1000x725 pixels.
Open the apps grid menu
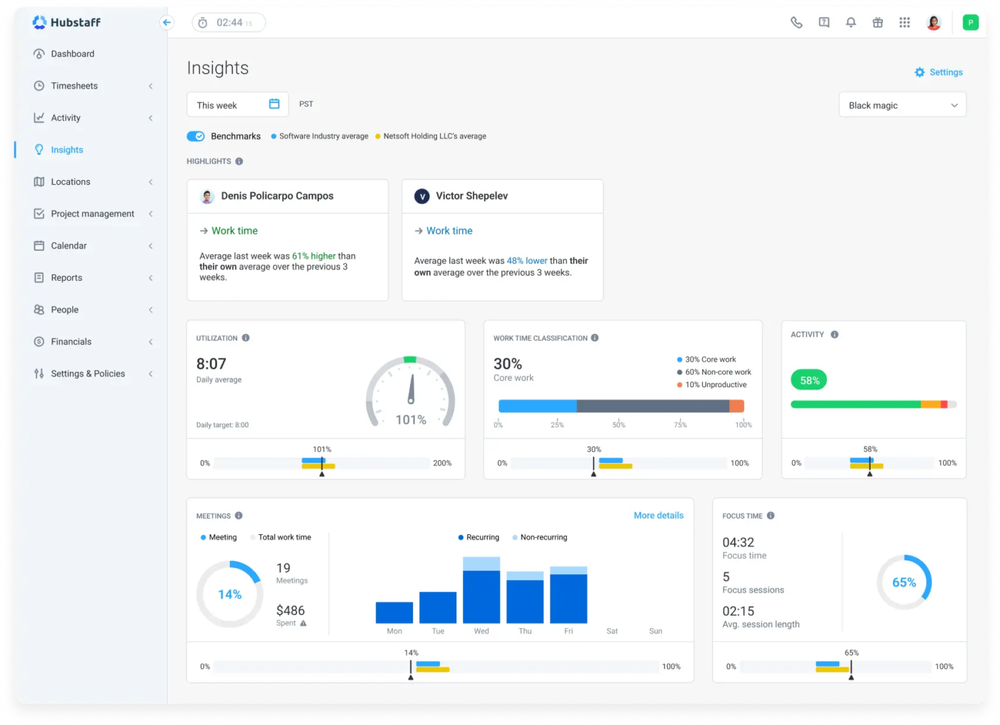(x=904, y=23)
